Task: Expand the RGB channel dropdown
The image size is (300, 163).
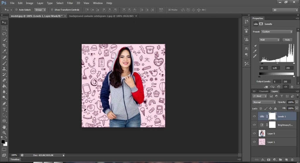Action: click(269, 40)
